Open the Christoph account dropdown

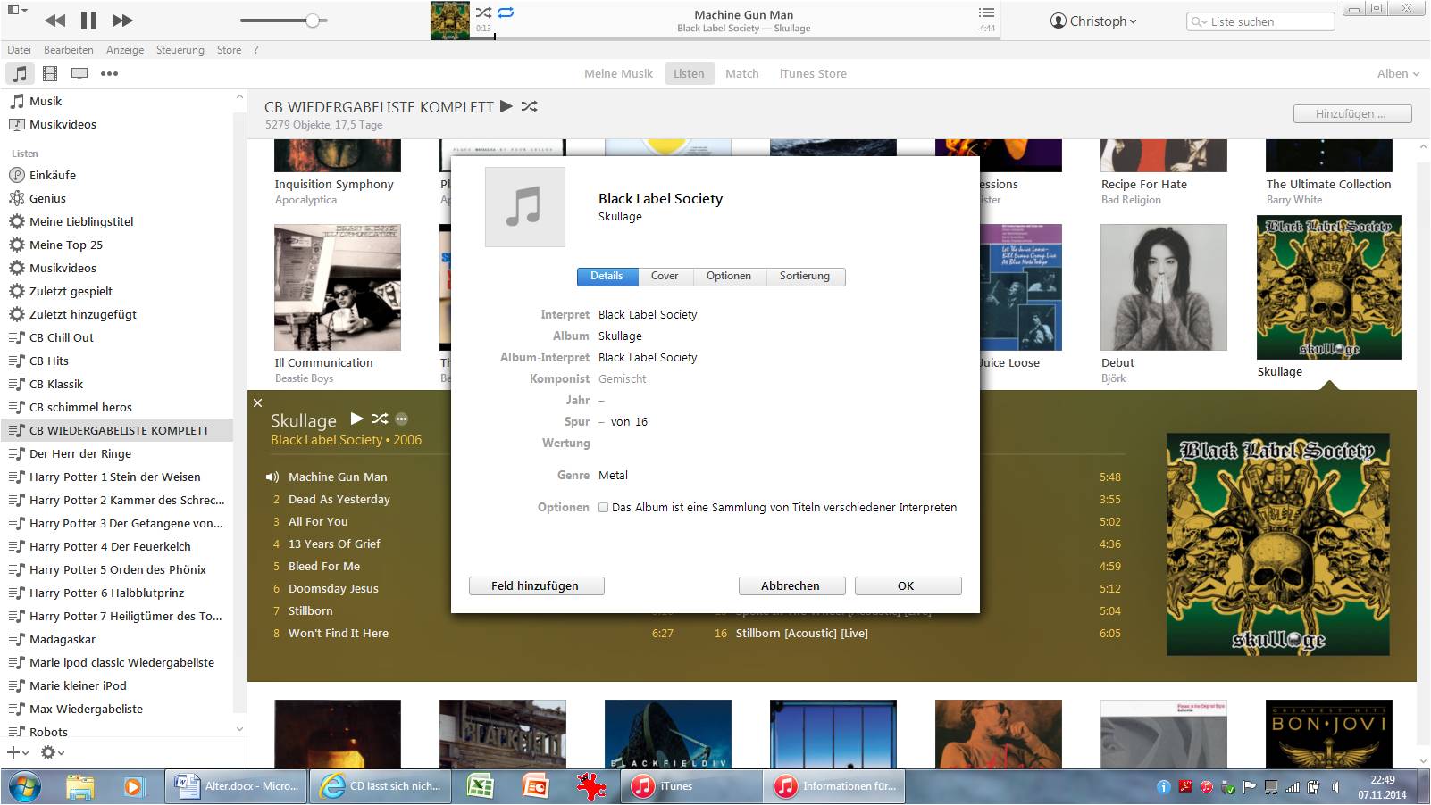click(1094, 21)
